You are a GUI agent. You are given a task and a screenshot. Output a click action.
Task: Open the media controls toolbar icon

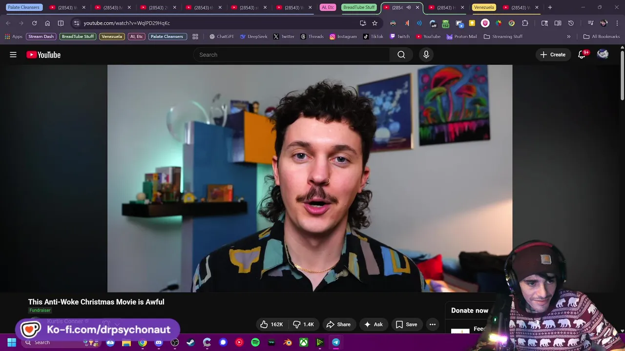tap(590, 23)
